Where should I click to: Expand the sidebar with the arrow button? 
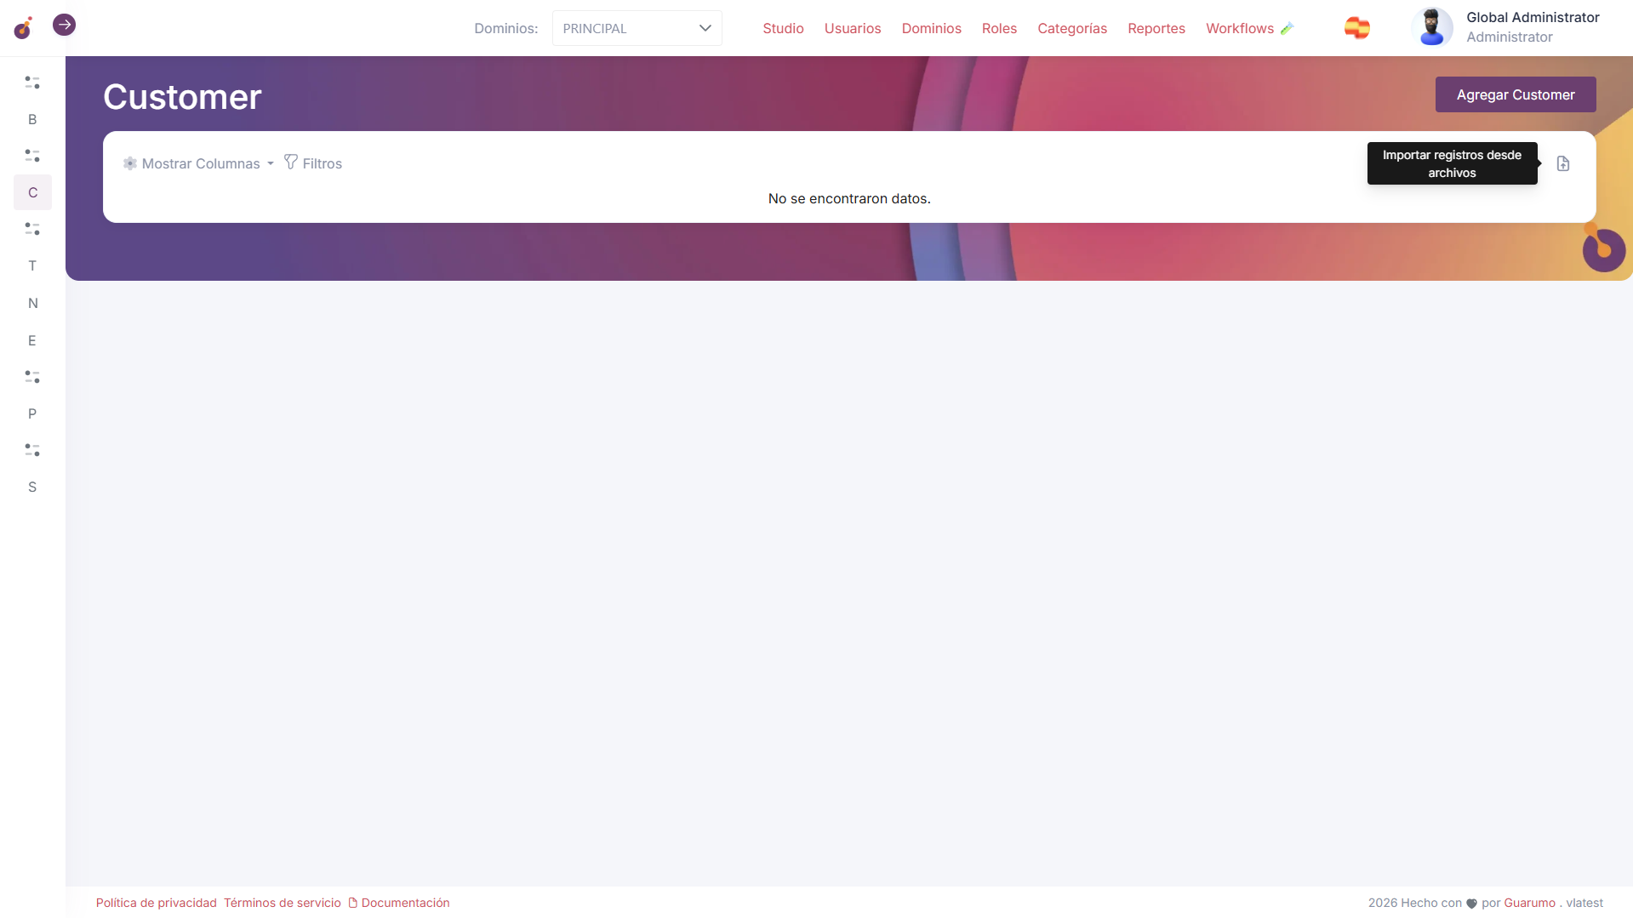coord(64,25)
